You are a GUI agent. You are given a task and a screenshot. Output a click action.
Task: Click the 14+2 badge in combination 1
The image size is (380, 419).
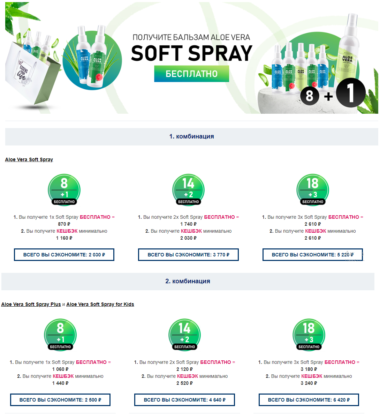click(x=188, y=189)
